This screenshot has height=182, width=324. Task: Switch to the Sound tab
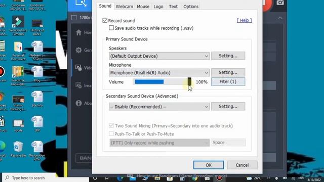[x=105, y=6]
